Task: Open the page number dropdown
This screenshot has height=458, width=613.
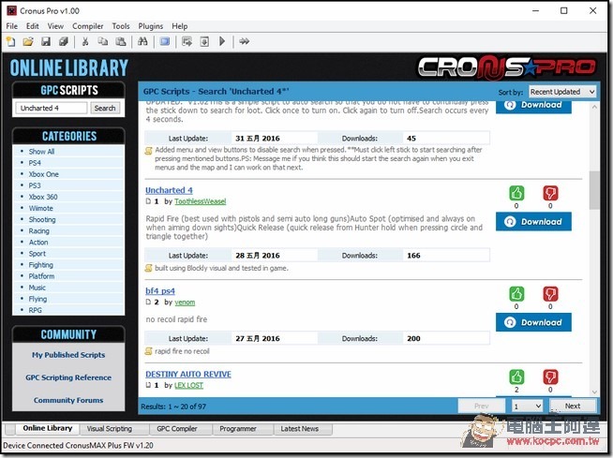Action: tap(527, 406)
